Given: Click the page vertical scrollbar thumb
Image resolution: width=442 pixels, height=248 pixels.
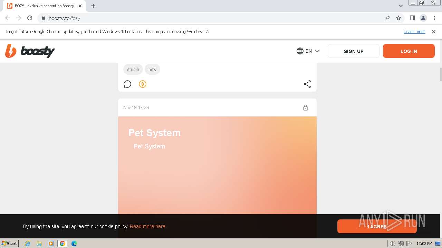Looking at the screenshot, I should (x=440, y=74).
